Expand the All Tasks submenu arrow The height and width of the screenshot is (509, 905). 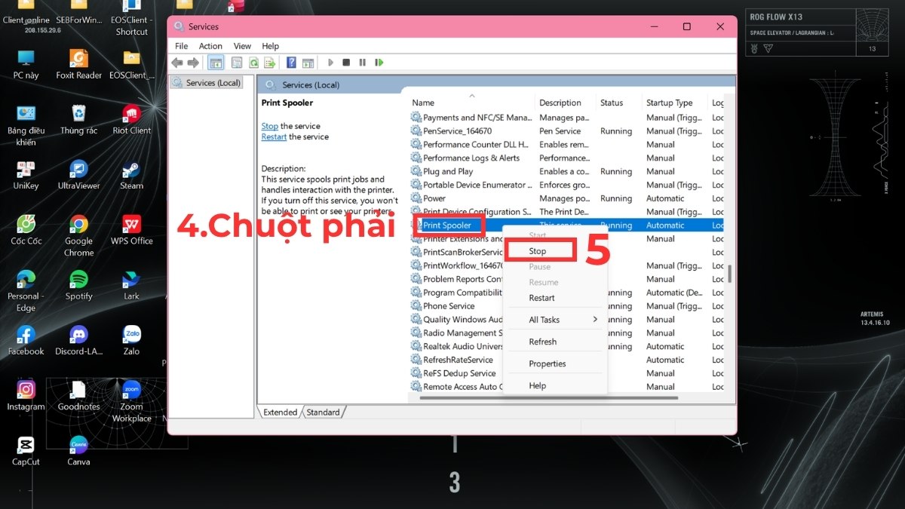[595, 320]
